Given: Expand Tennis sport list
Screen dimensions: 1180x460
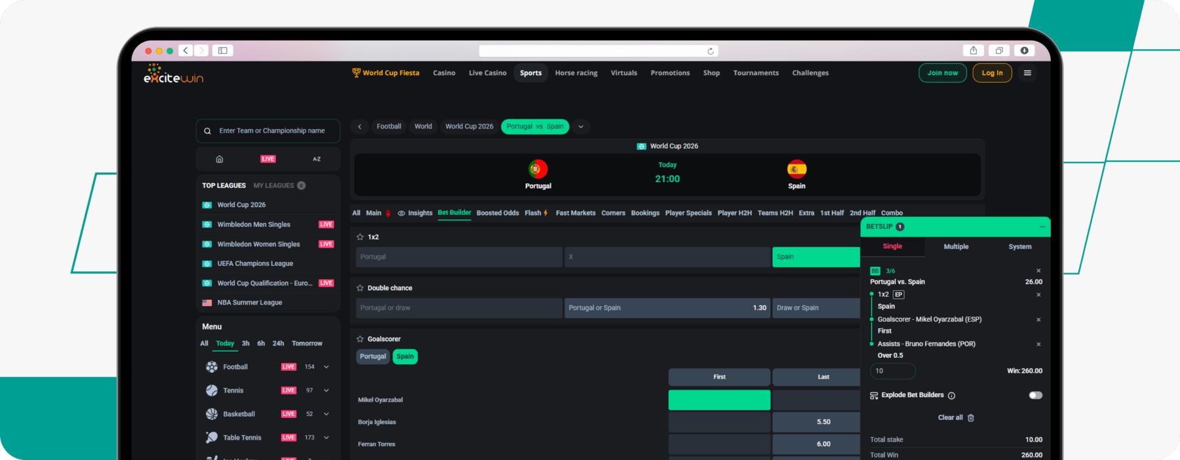Looking at the screenshot, I should click(x=326, y=391).
